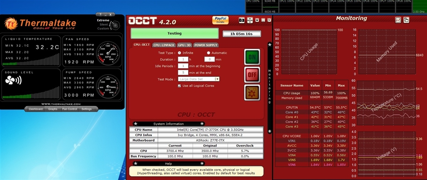427x180 pixels.
Task: Click the CPUTIN sensor row name
Action: point(291,107)
